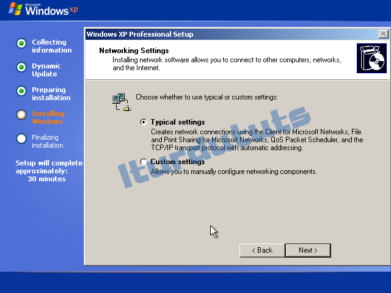Go back with the Back button
Viewport: 391px width, 293px height.
tap(262, 250)
